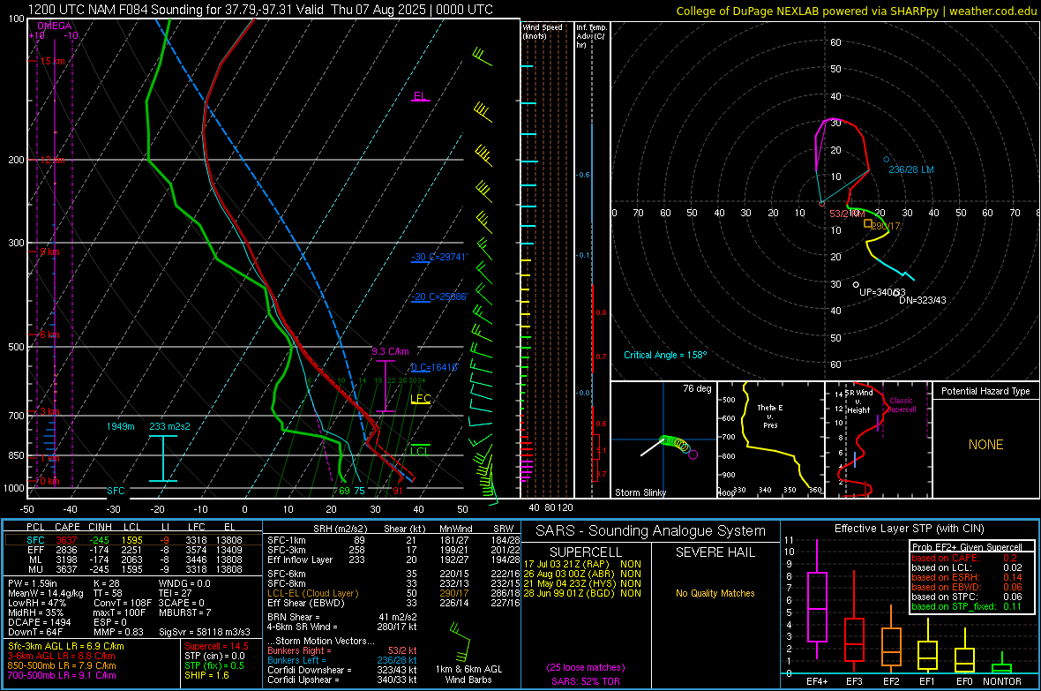This screenshot has height=691, width=1041.
Task: Click the 26 Aug 03 00Z (ABR) analogue
Action: point(582,574)
